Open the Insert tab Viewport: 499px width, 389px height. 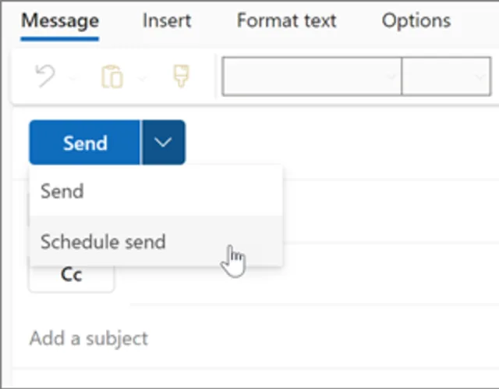[167, 20]
